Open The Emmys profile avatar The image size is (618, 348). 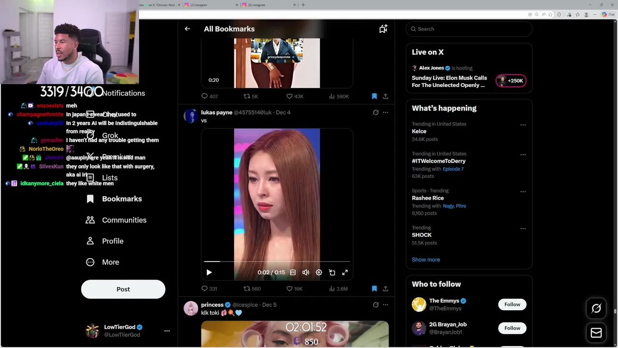tap(419, 304)
